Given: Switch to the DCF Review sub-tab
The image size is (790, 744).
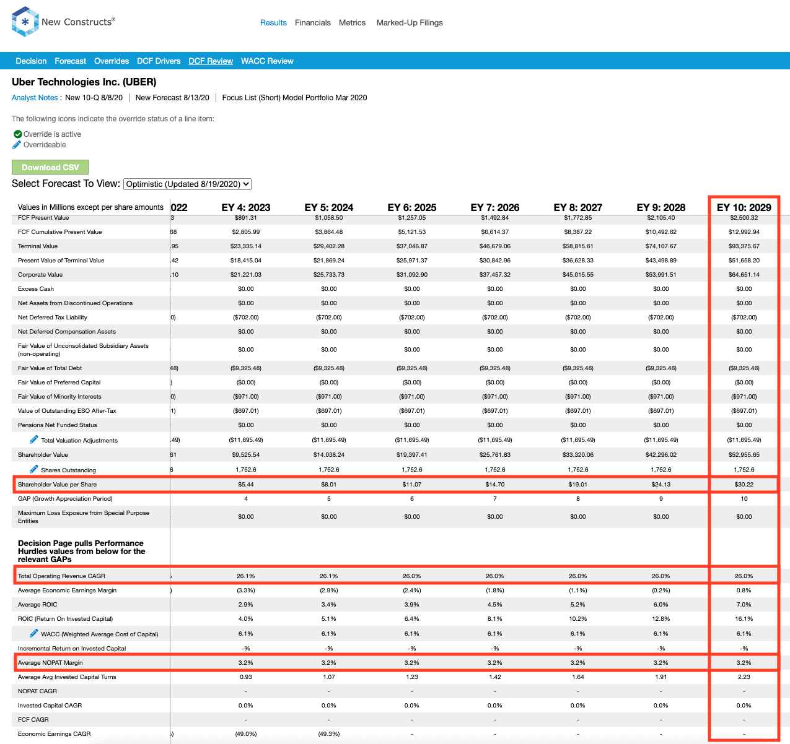Looking at the screenshot, I should coord(211,61).
